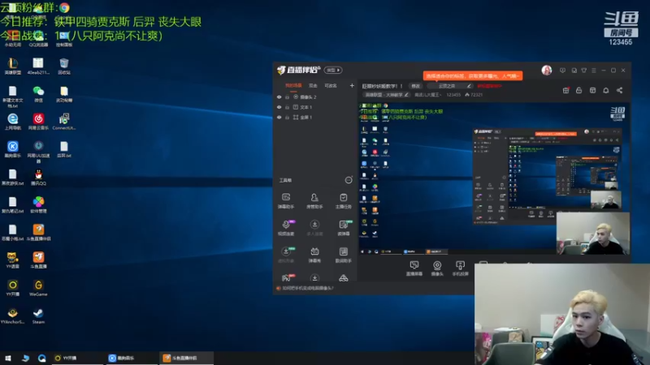Add 直播屏幕 screen capture source

(414, 268)
